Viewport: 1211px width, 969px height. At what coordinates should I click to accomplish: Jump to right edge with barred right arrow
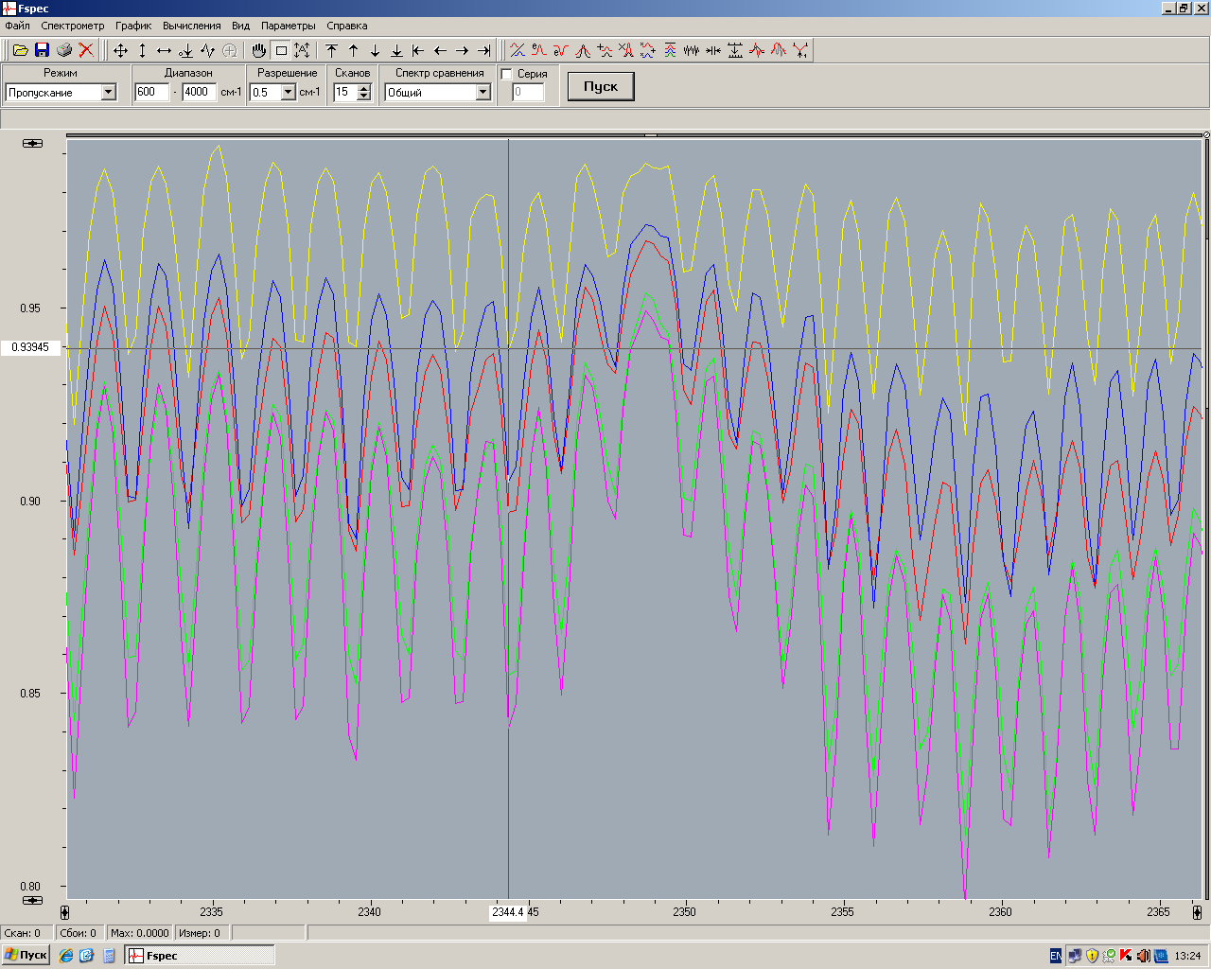(x=483, y=50)
